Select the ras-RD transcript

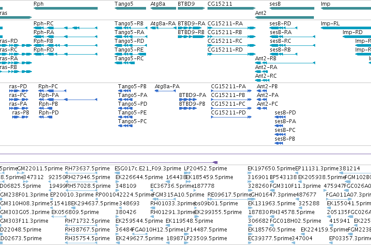point(16,45)
